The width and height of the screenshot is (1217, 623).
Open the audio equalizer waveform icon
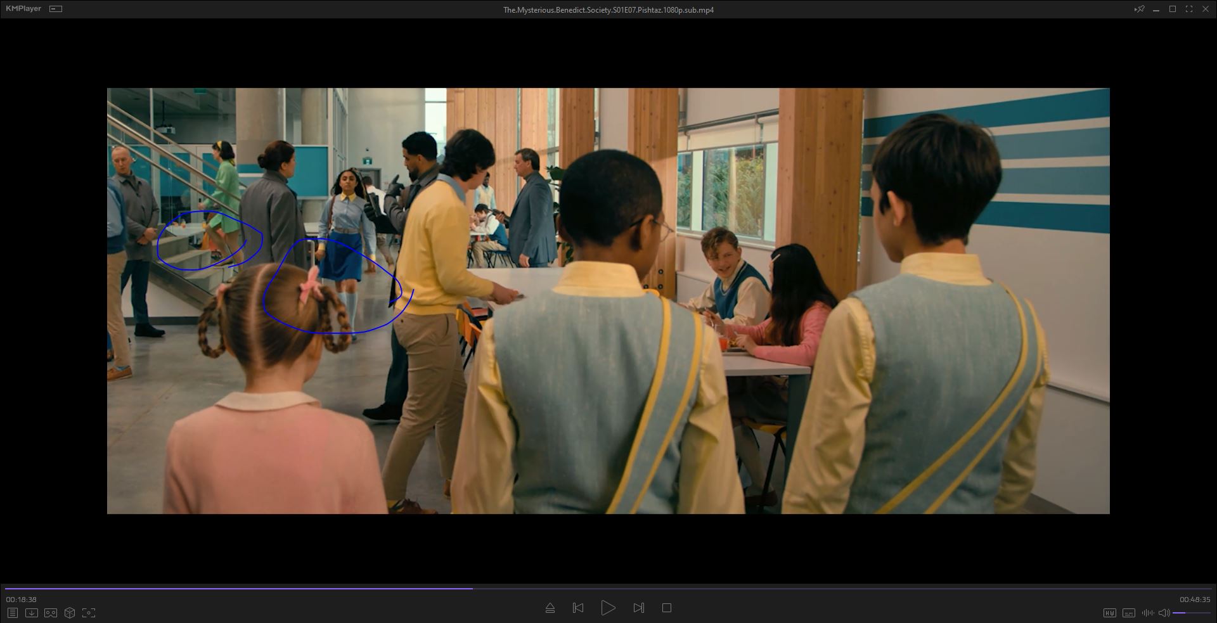click(x=1147, y=613)
